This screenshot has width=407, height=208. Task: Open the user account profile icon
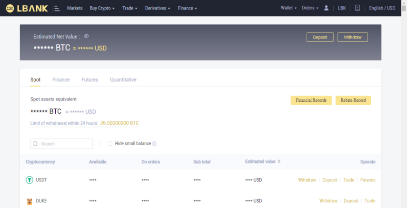tap(326, 8)
